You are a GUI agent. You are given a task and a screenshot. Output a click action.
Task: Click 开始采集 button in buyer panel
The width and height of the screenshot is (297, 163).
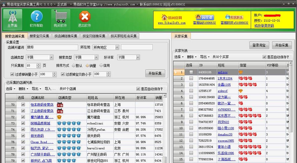pos(282,45)
